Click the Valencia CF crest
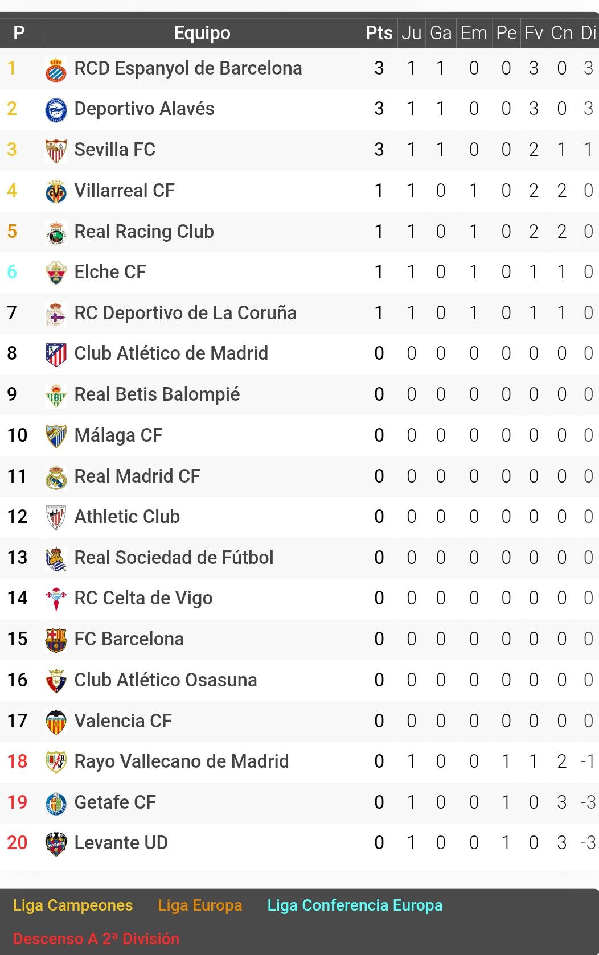 [56, 722]
